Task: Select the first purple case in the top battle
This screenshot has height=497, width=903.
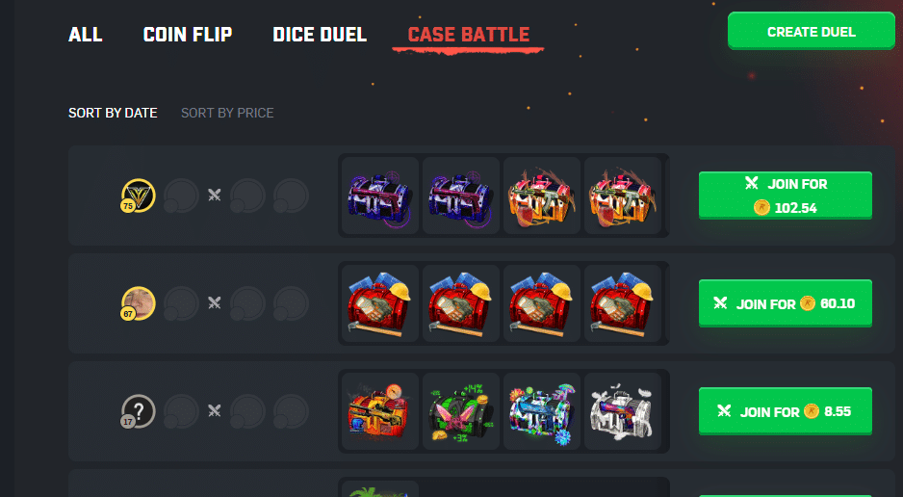Action: click(380, 196)
